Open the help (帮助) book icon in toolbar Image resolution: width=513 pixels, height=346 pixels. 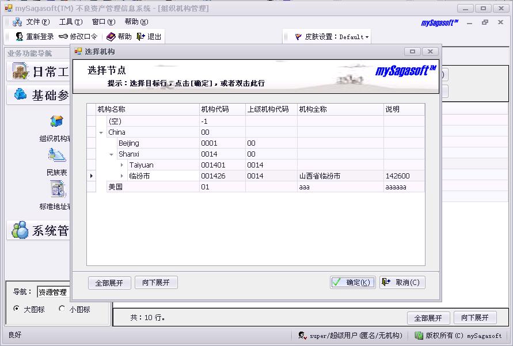[111, 37]
